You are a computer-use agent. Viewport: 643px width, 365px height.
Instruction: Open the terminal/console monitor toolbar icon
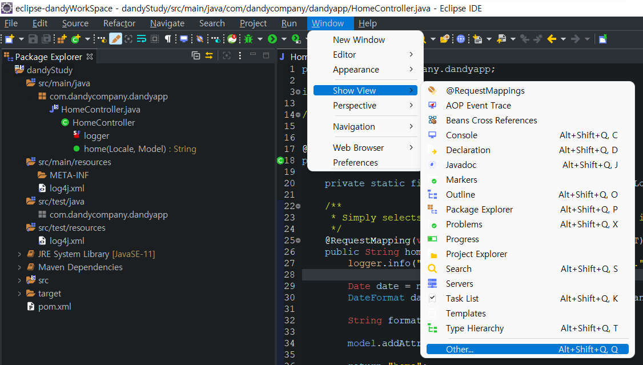[x=184, y=39]
